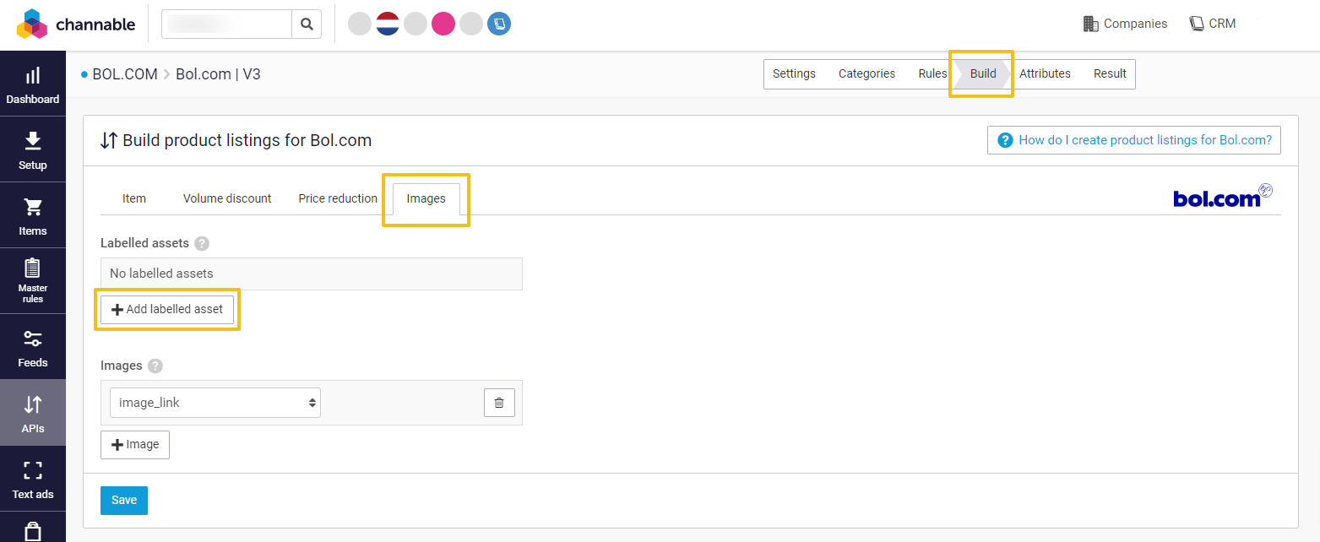This screenshot has height=542, width=1320.
Task: Click into the top search field
Action: 226,24
